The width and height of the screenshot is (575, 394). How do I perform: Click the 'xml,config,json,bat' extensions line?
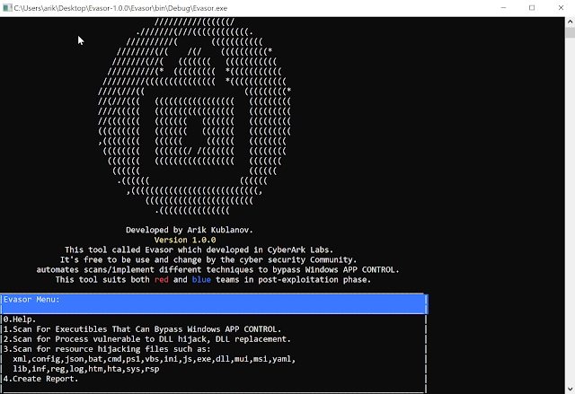tap(154, 359)
